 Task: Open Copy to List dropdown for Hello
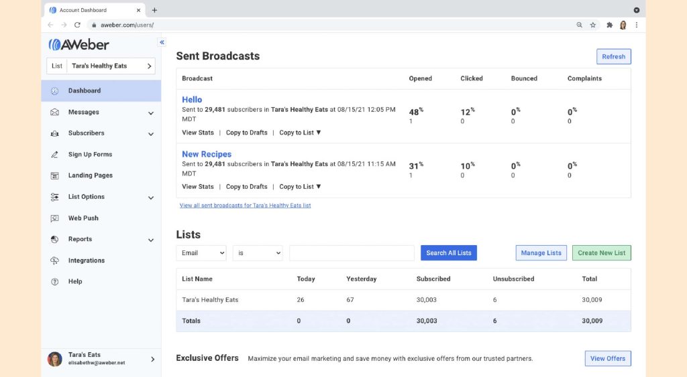(300, 133)
